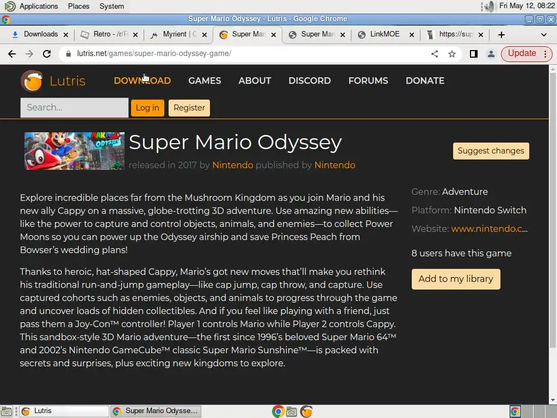Image resolution: width=557 pixels, height=418 pixels.
Task: Switch to the second Super Mar tab
Action: 316,34
